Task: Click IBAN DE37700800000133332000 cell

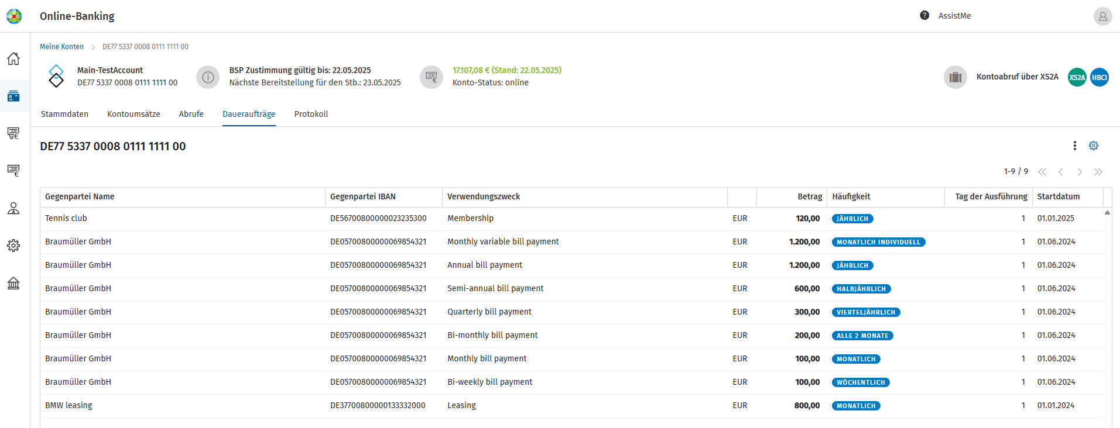Action: [x=378, y=405]
